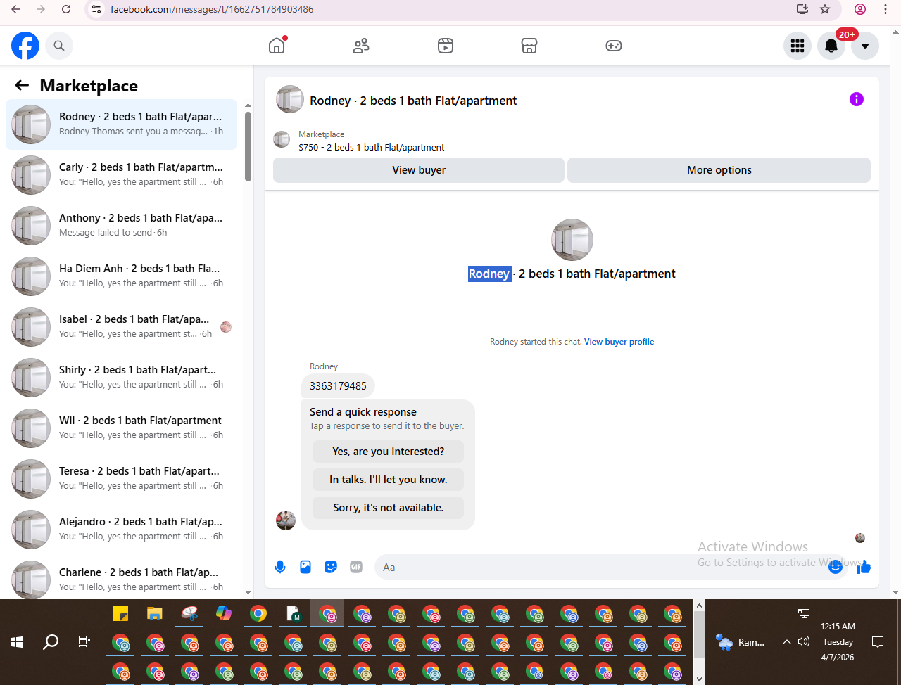This screenshot has width=901, height=685.
Task: Attach a photo with the image icon
Action: [x=305, y=567]
